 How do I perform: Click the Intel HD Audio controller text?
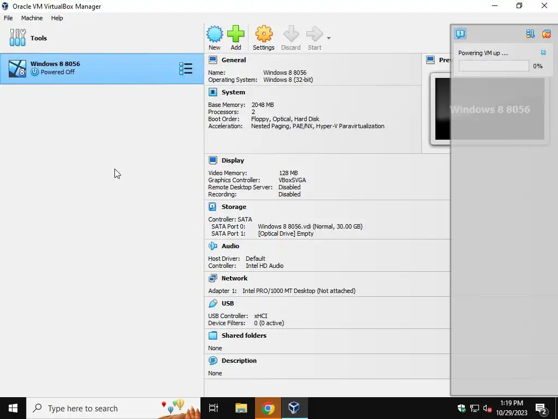pyautogui.click(x=264, y=266)
